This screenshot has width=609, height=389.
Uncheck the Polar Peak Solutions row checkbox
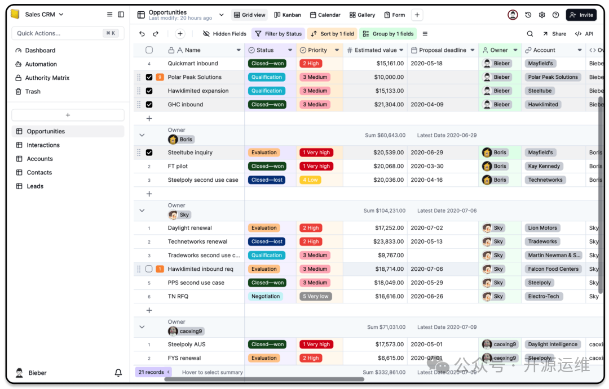(149, 77)
